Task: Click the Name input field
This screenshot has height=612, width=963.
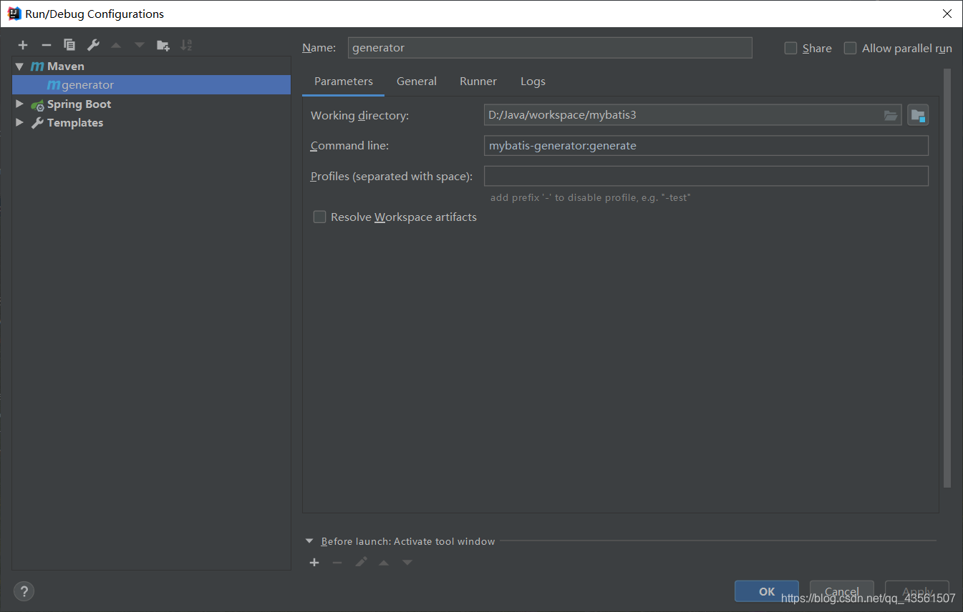Action: coord(550,48)
